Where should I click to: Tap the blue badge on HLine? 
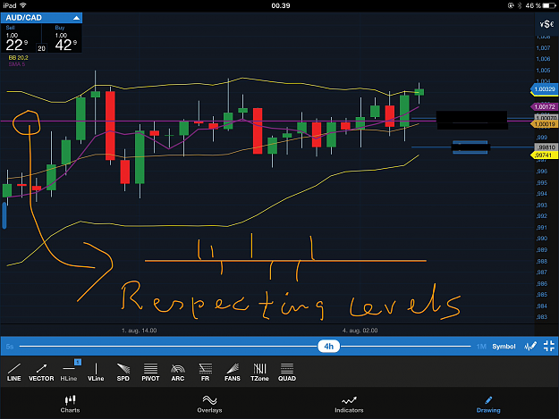(x=78, y=362)
